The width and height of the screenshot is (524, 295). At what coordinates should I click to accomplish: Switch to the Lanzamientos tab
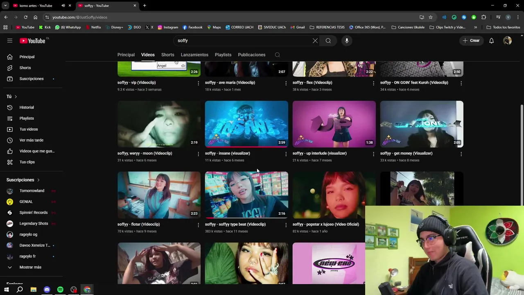[x=194, y=55]
